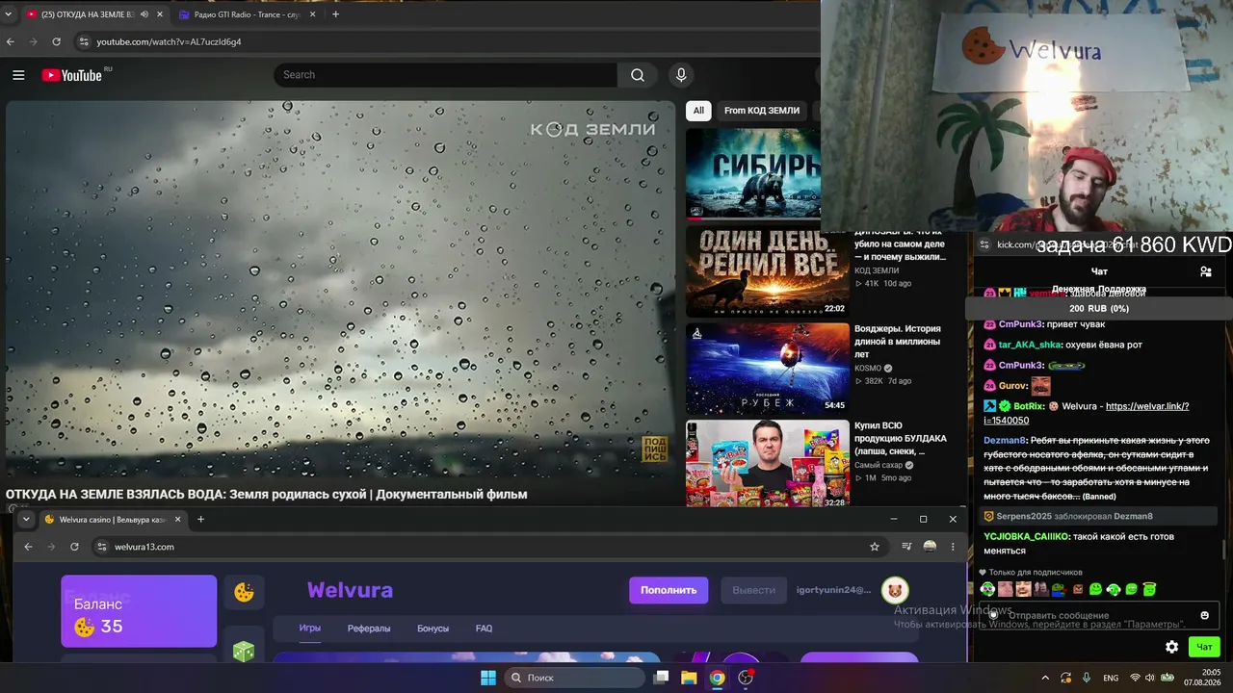Click the Welvura logo text
Image resolution: width=1233 pixels, height=693 pixels.
click(350, 590)
